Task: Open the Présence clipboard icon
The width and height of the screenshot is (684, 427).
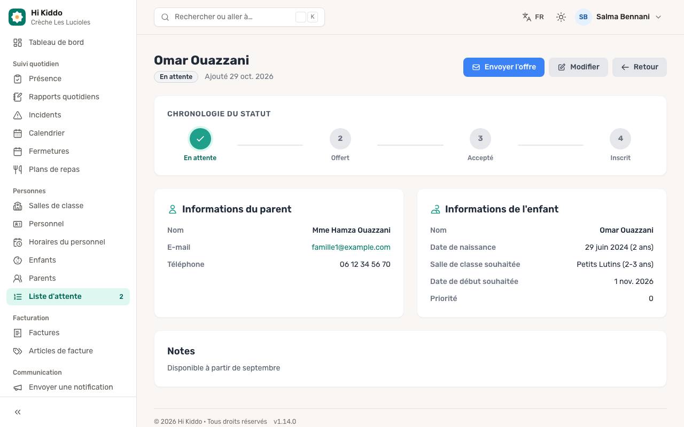Action: (18, 79)
